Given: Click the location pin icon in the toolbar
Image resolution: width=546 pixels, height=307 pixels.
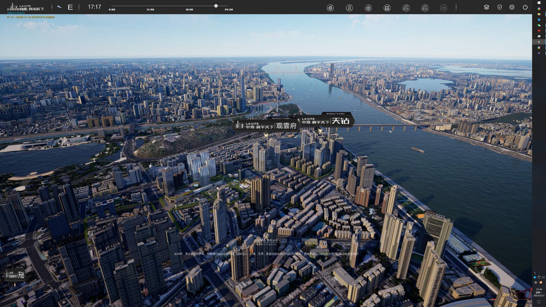Looking at the screenshot, I should pyautogui.click(x=349, y=8).
